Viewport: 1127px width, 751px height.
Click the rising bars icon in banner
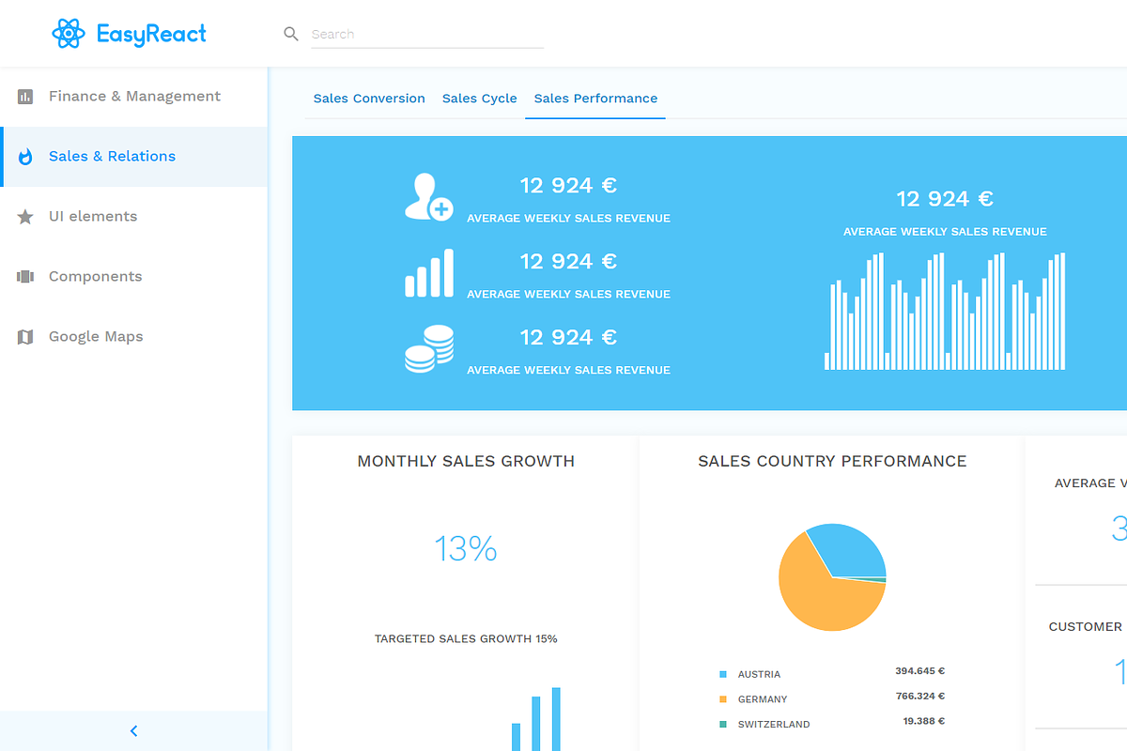point(429,273)
